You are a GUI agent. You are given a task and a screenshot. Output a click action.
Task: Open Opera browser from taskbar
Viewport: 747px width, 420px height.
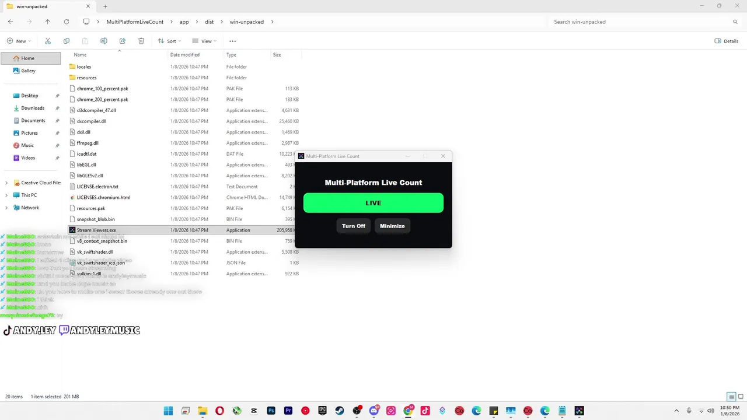click(219, 411)
